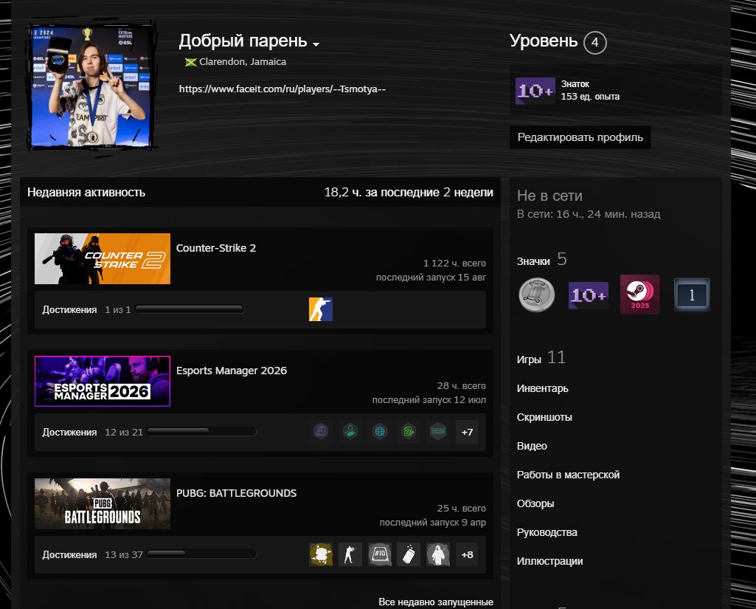The height and width of the screenshot is (609, 756).
Task: Open the Скриншоты page
Action: click(x=544, y=417)
